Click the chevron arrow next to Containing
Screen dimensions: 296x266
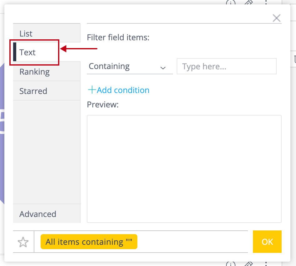click(163, 68)
